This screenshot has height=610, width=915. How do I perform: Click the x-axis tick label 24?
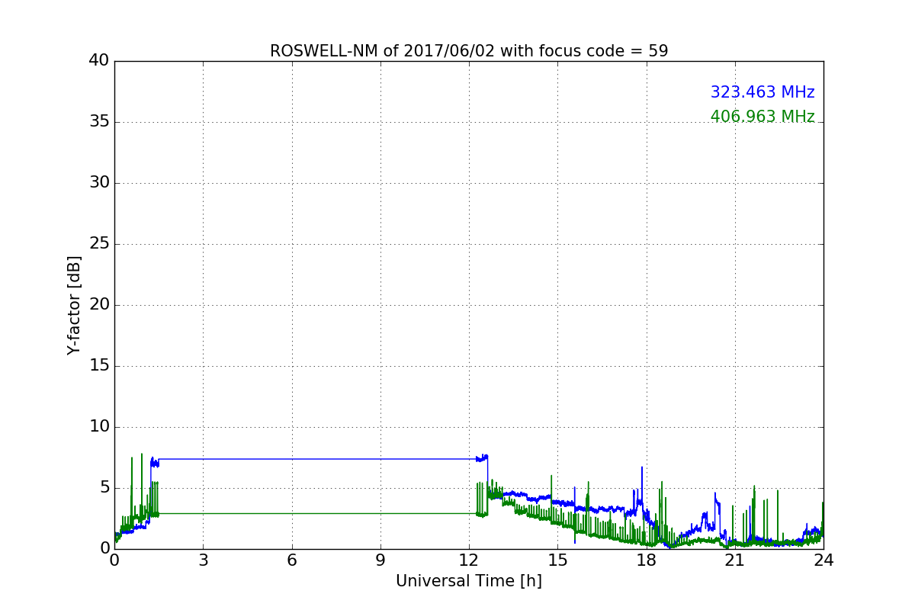coord(823,560)
